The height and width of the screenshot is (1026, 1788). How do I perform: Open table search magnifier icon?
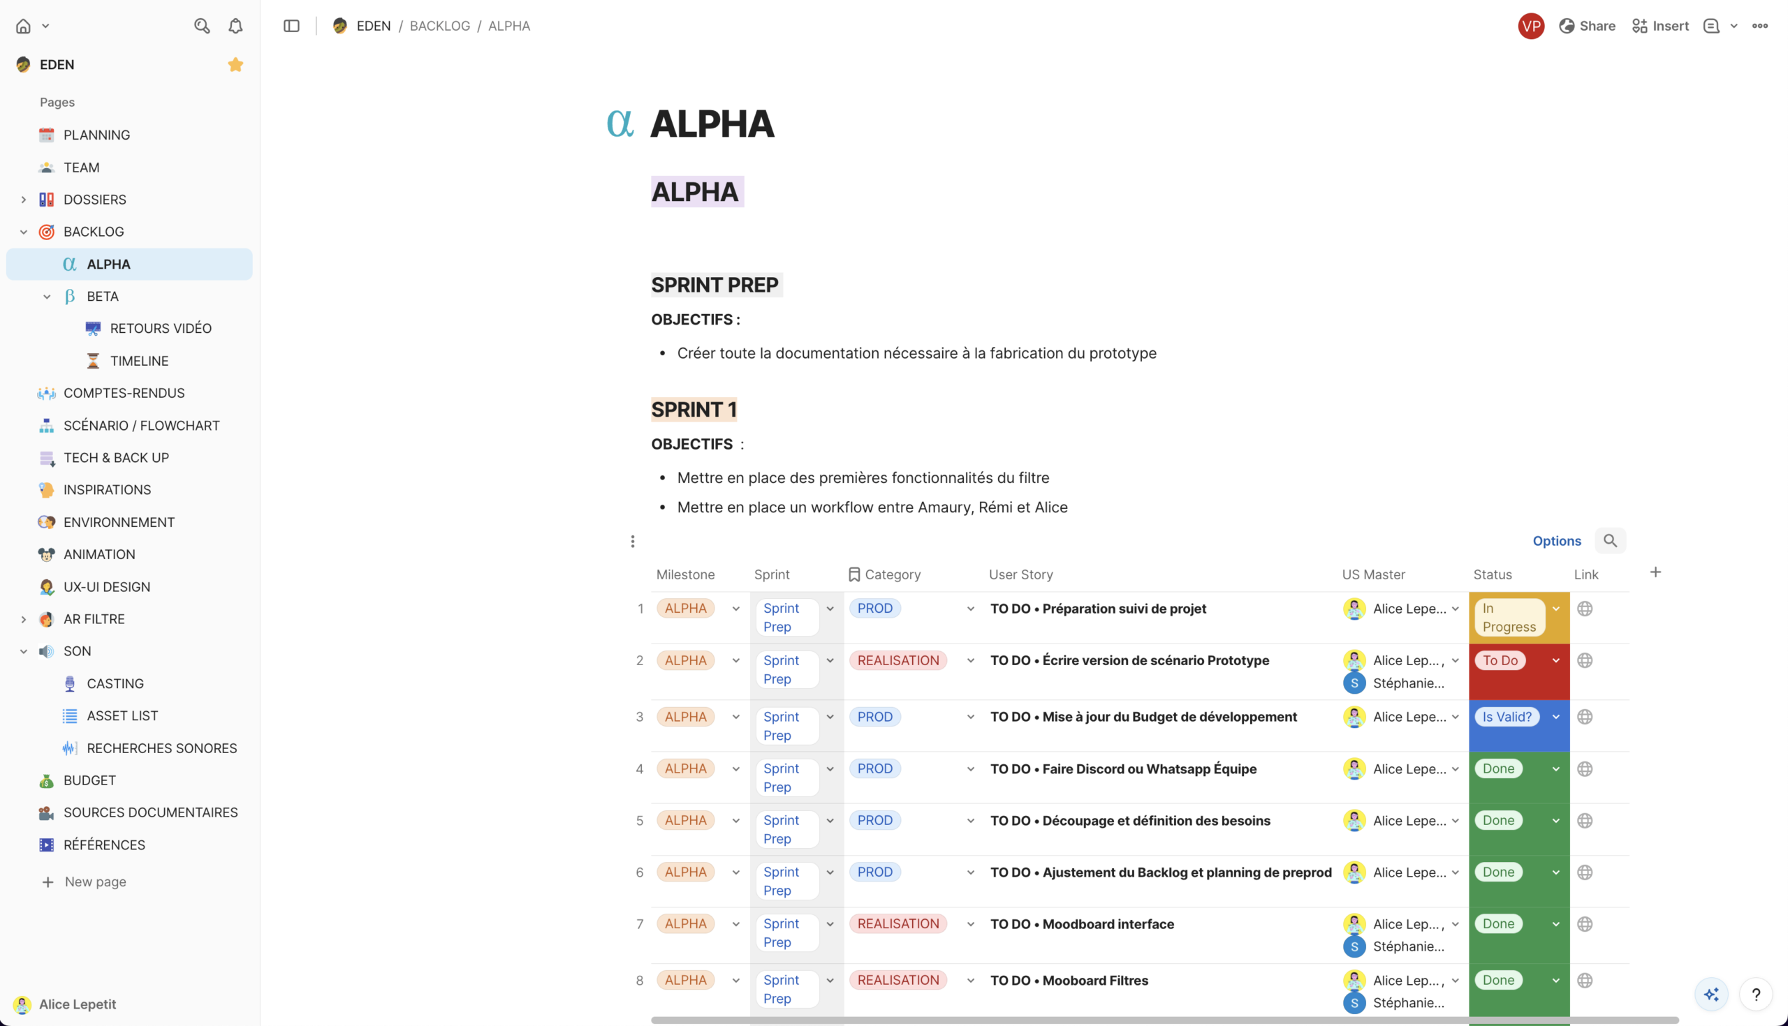point(1610,540)
